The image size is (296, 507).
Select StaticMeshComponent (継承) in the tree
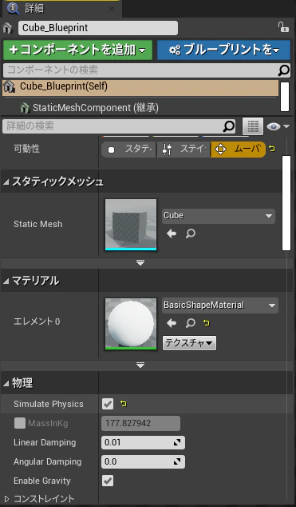pyautogui.click(x=96, y=108)
